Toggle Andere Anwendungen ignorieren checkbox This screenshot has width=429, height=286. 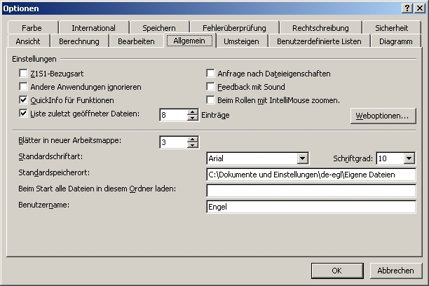[x=23, y=87]
